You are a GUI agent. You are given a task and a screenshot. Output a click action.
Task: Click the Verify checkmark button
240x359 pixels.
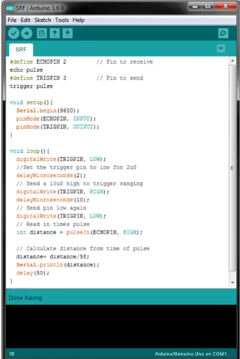click(x=14, y=34)
